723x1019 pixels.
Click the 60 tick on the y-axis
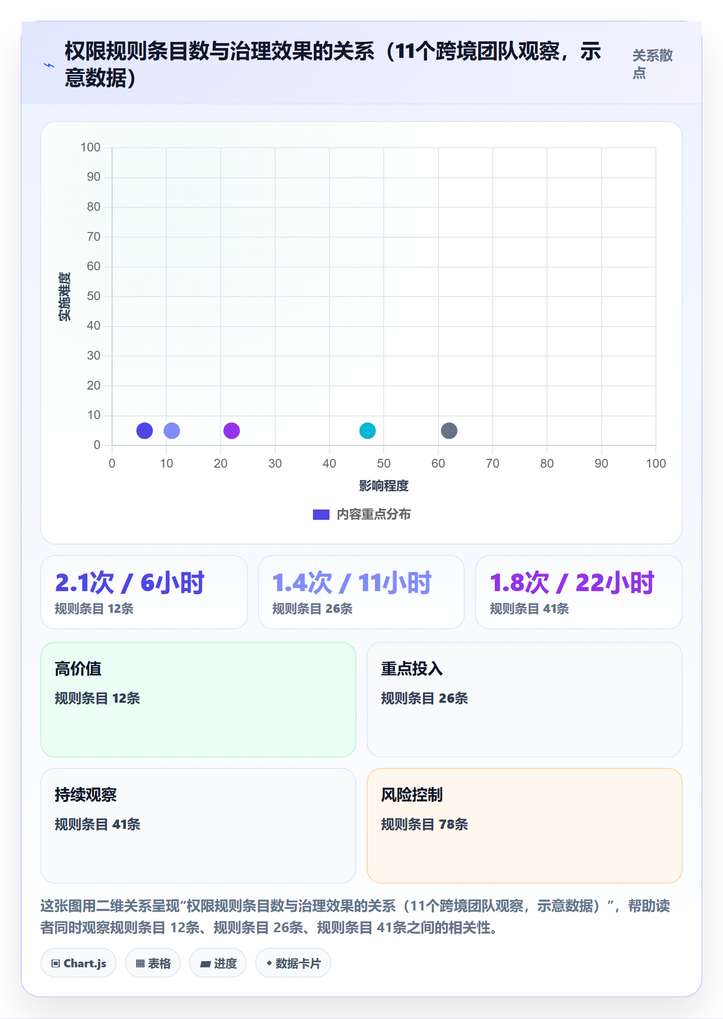pyautogui.click(x=93, y=266)
